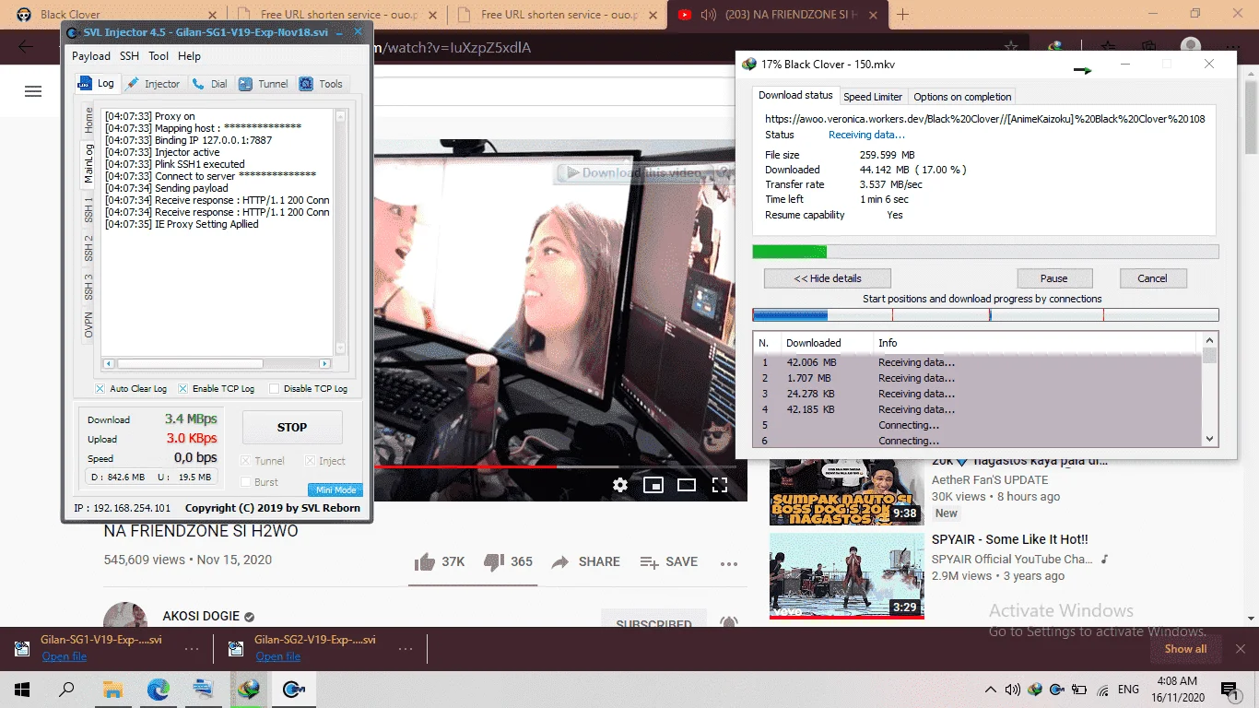Select connection 3 row with 24.278 KB
The height and width of the screenshot is (708, 1259).
point(978,395)
